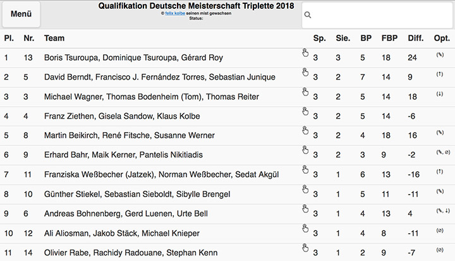
Task: Click up-arrow option symbol in David Berndt row
Action: click(440, 75)
